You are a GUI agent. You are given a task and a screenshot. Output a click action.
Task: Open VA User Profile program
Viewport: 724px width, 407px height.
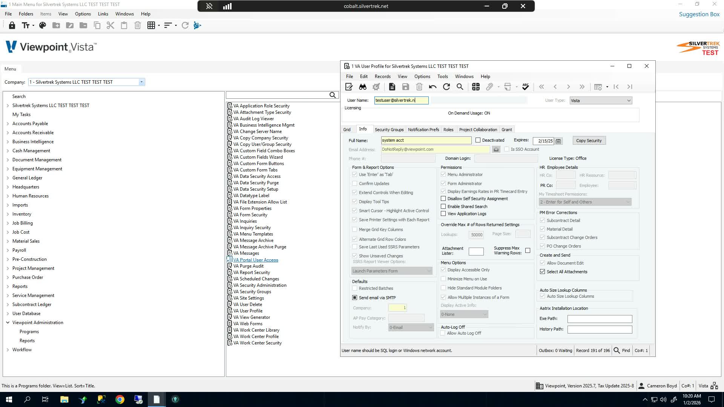coord(248,311)
